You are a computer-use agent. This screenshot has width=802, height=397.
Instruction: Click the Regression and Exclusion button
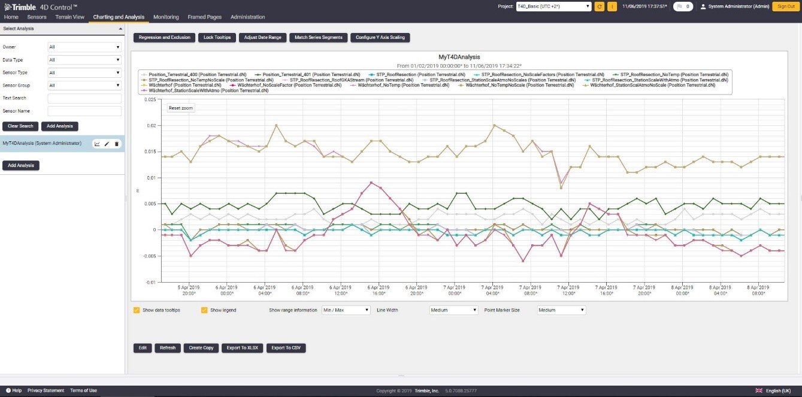click(164, 37)
